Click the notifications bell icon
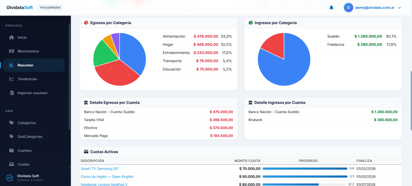The image size is (412, 186). tap(332, 8)
